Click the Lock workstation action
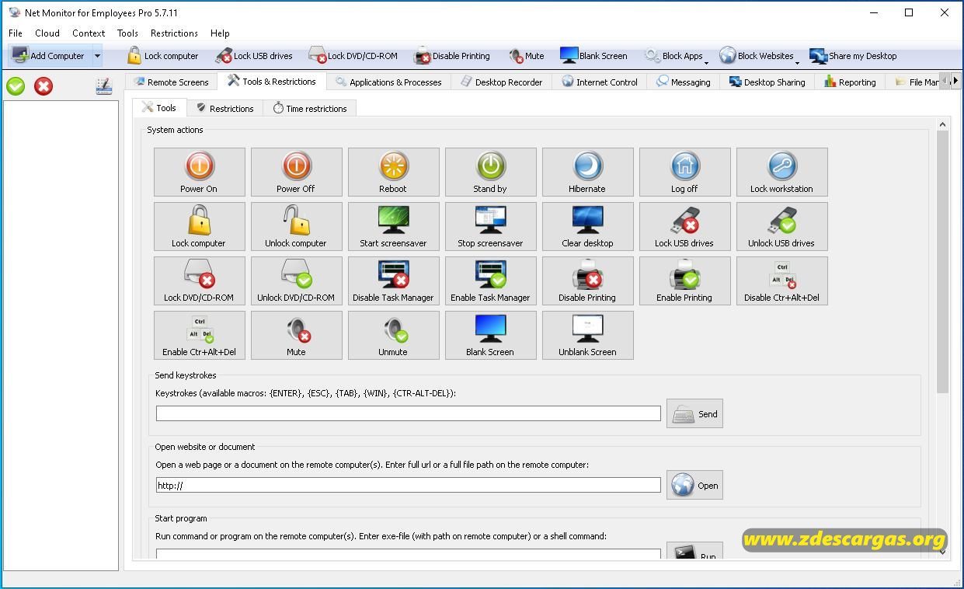Viewport: 964px width, 589px height. (x=781, y=172)
